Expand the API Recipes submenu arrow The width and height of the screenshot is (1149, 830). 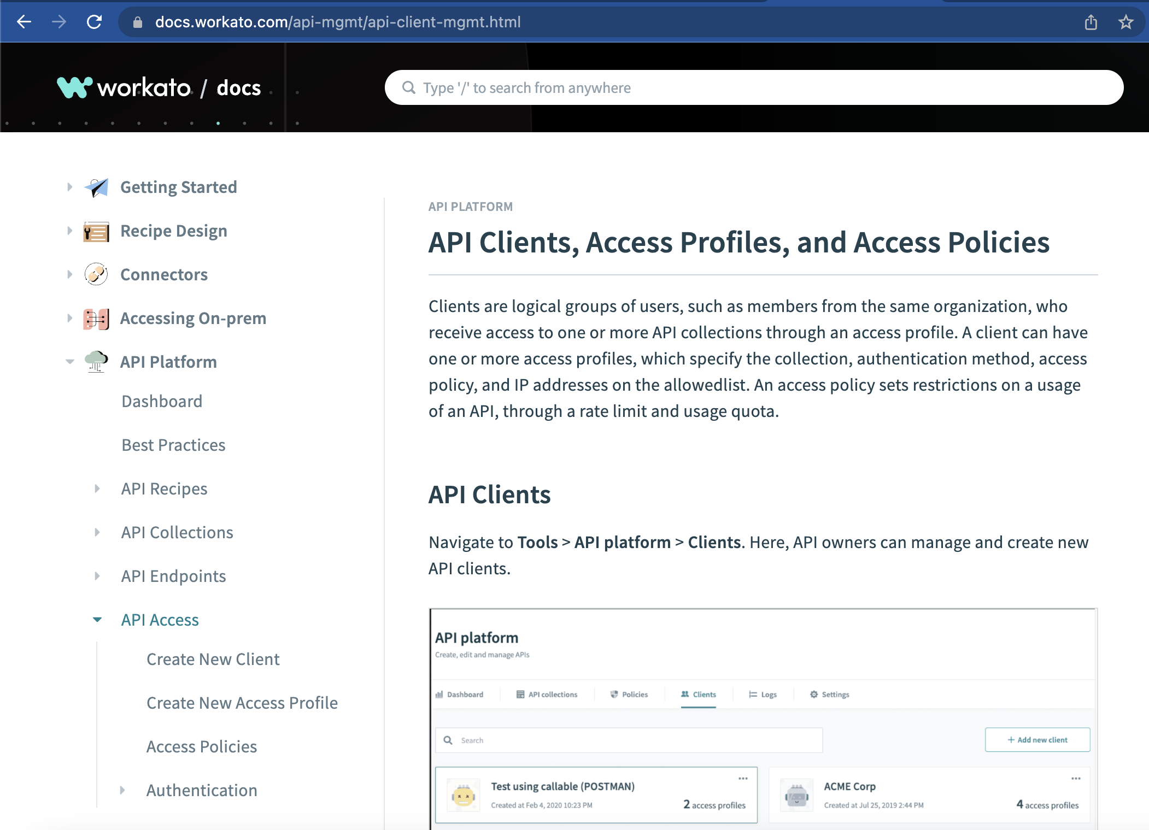tap(97, 488)
